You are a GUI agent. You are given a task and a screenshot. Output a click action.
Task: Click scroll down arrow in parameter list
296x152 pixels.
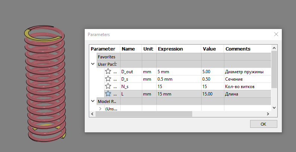click(x=274, y=107)
